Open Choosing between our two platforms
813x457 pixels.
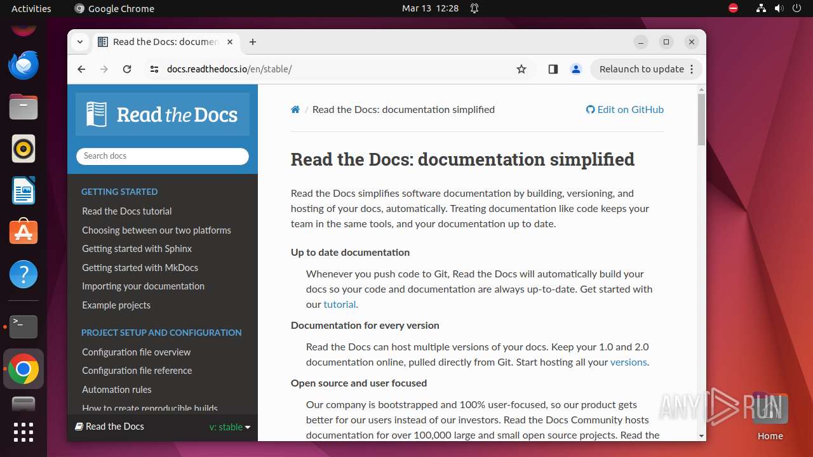(156, 230)
